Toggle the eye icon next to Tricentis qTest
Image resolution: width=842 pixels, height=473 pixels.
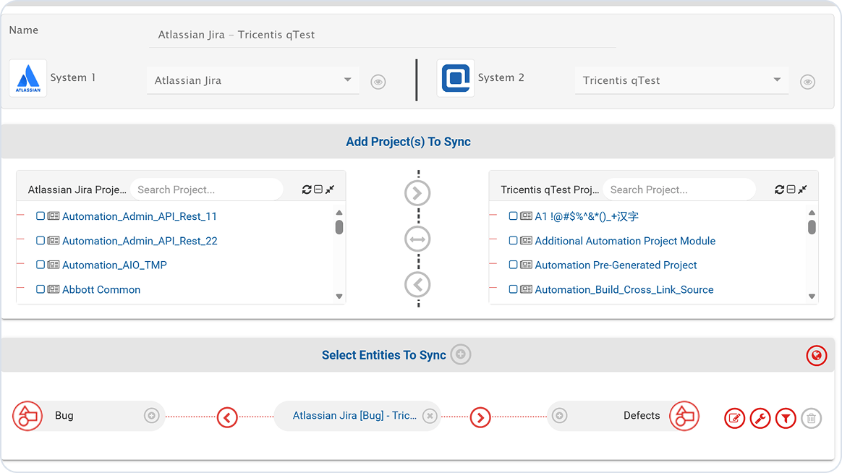click(807, 82)
